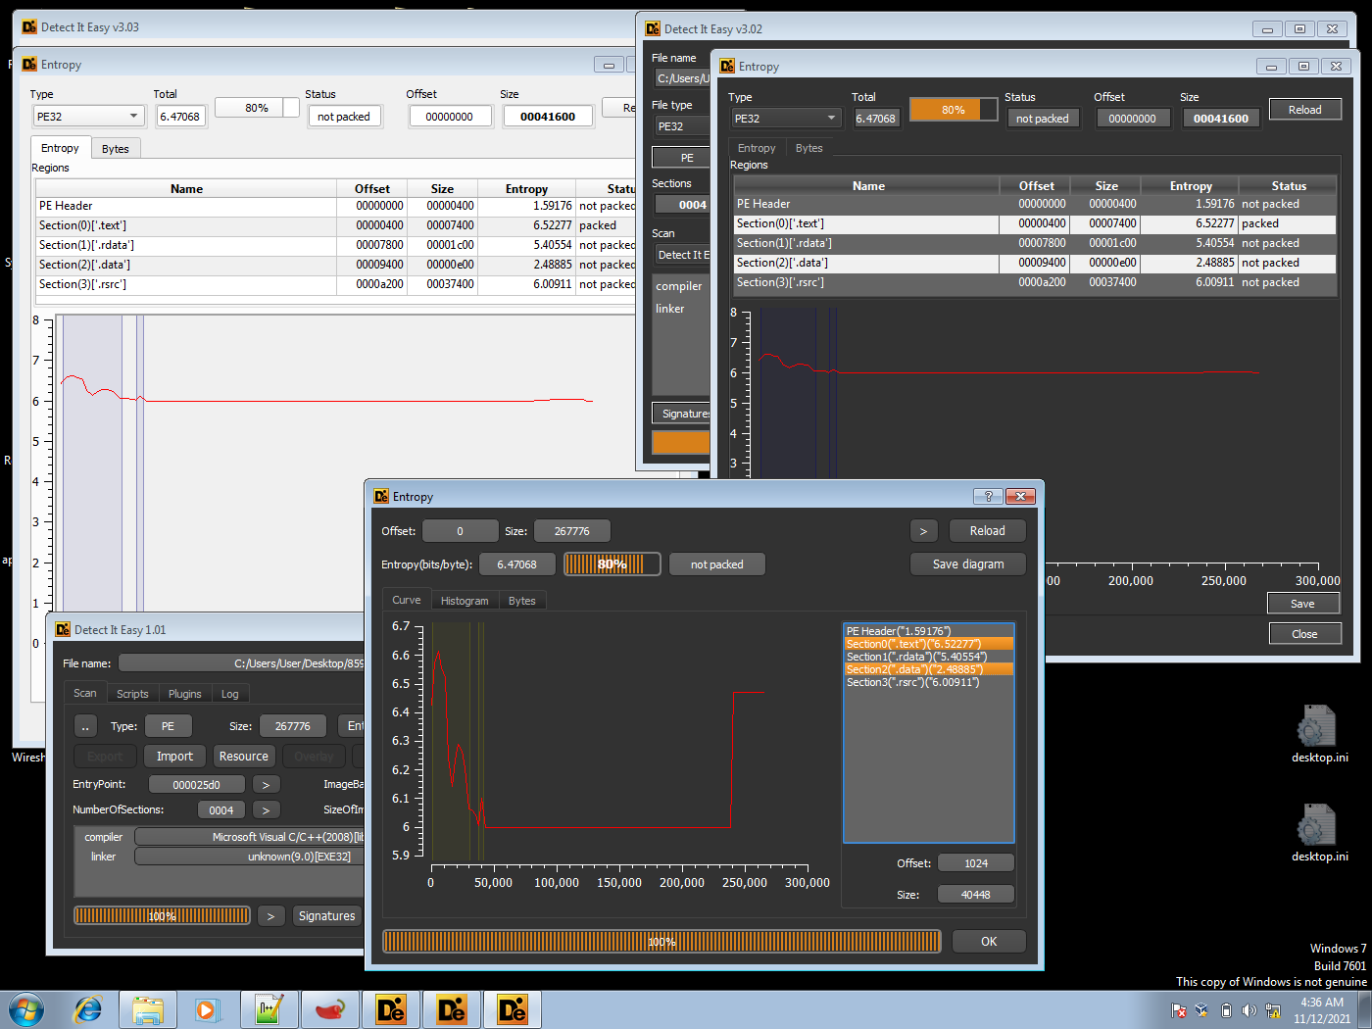The image size is (1372, 1029).
Task: Switch to Curve tab in front Entropy dialog
Action: coord(407,600)
